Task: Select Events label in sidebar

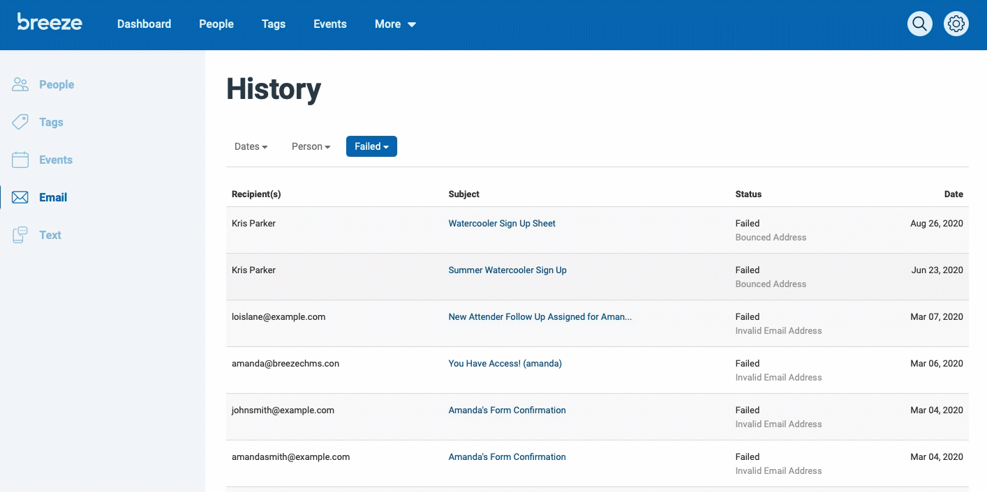Action: pos(56,160)
